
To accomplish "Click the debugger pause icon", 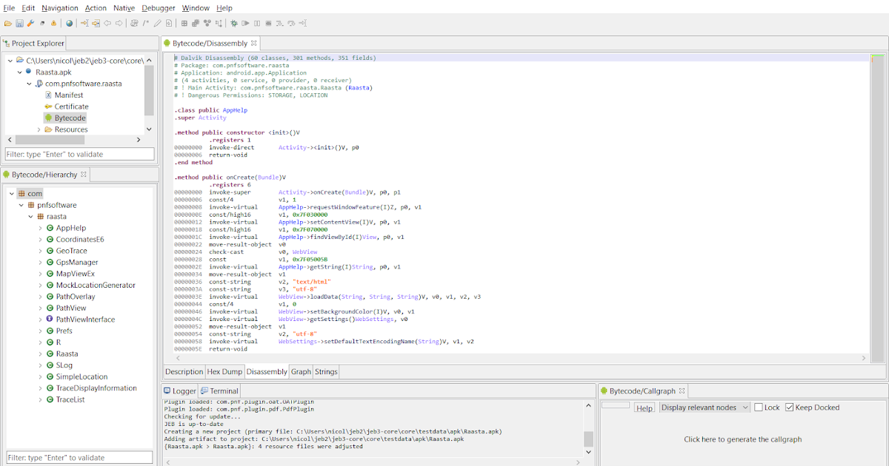I will point(257,23).
